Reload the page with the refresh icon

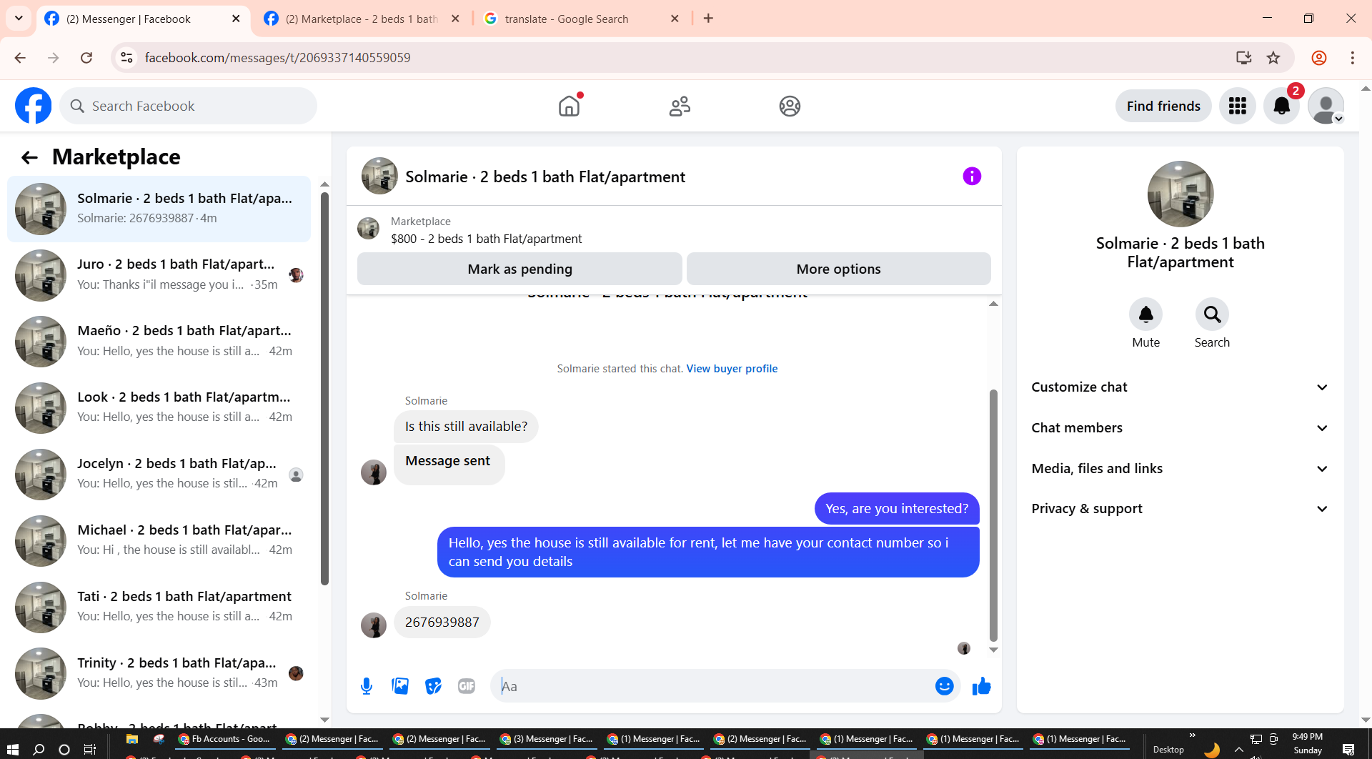[86, 58]
